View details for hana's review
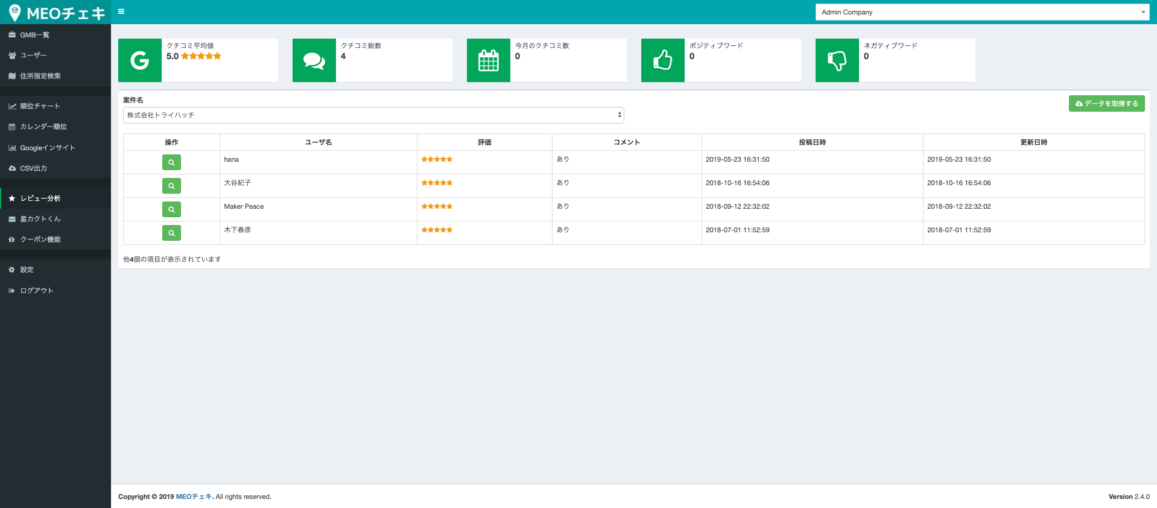The image size is (1157, 508). click(x=171, y=162)
